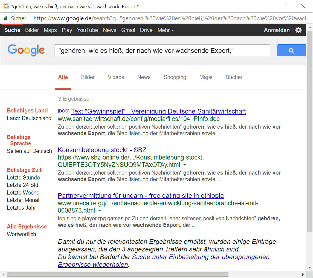Click the 3 Ergebnisse result count text

74,99
